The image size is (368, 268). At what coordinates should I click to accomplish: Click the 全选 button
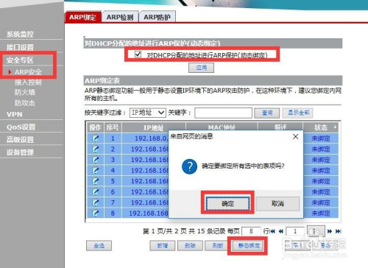99,245
